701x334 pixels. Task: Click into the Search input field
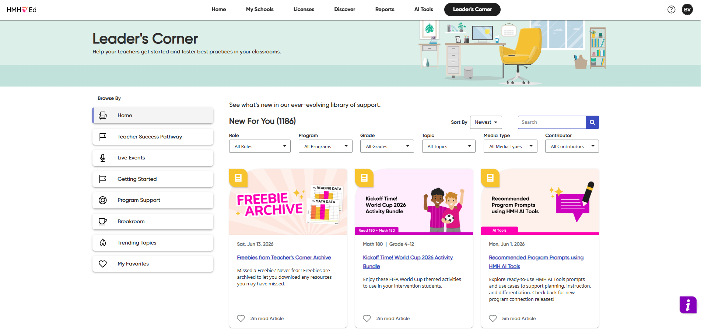(552, 122)
